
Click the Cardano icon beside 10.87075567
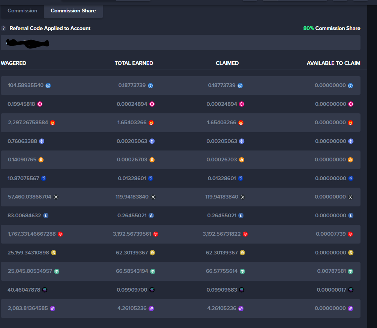point(44,178)
